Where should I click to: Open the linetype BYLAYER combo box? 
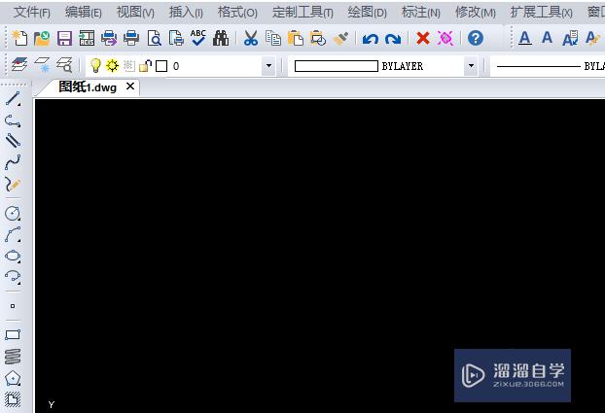pos(548,66)
